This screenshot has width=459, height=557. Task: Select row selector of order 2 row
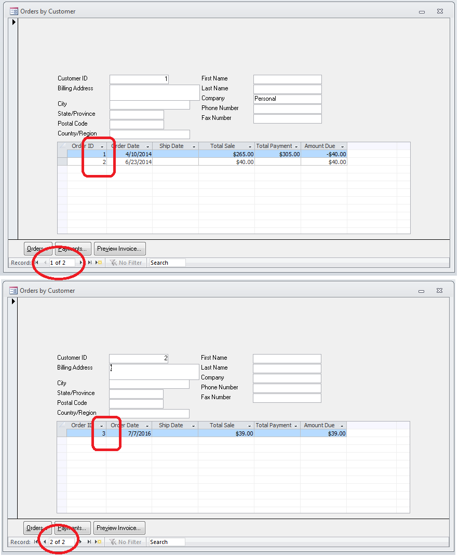click(x=62, y=162)
